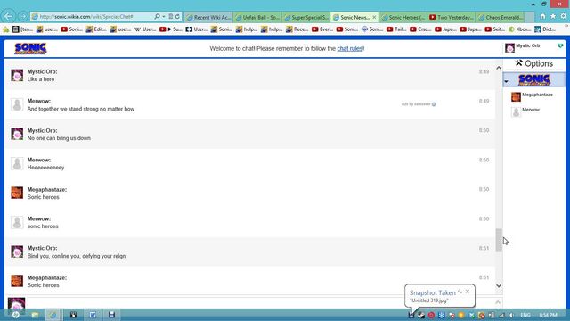Open the Ever... YouTube bookmark
The image size is (570, 321).
(322, 29)
